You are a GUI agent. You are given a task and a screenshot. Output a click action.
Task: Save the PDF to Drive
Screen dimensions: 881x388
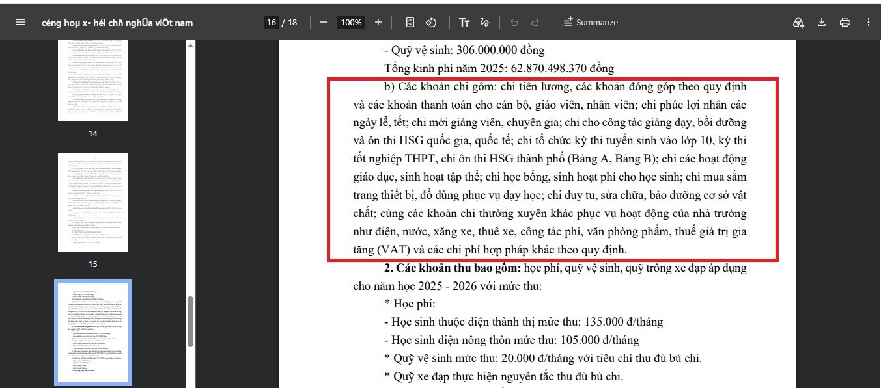[798, 22]
